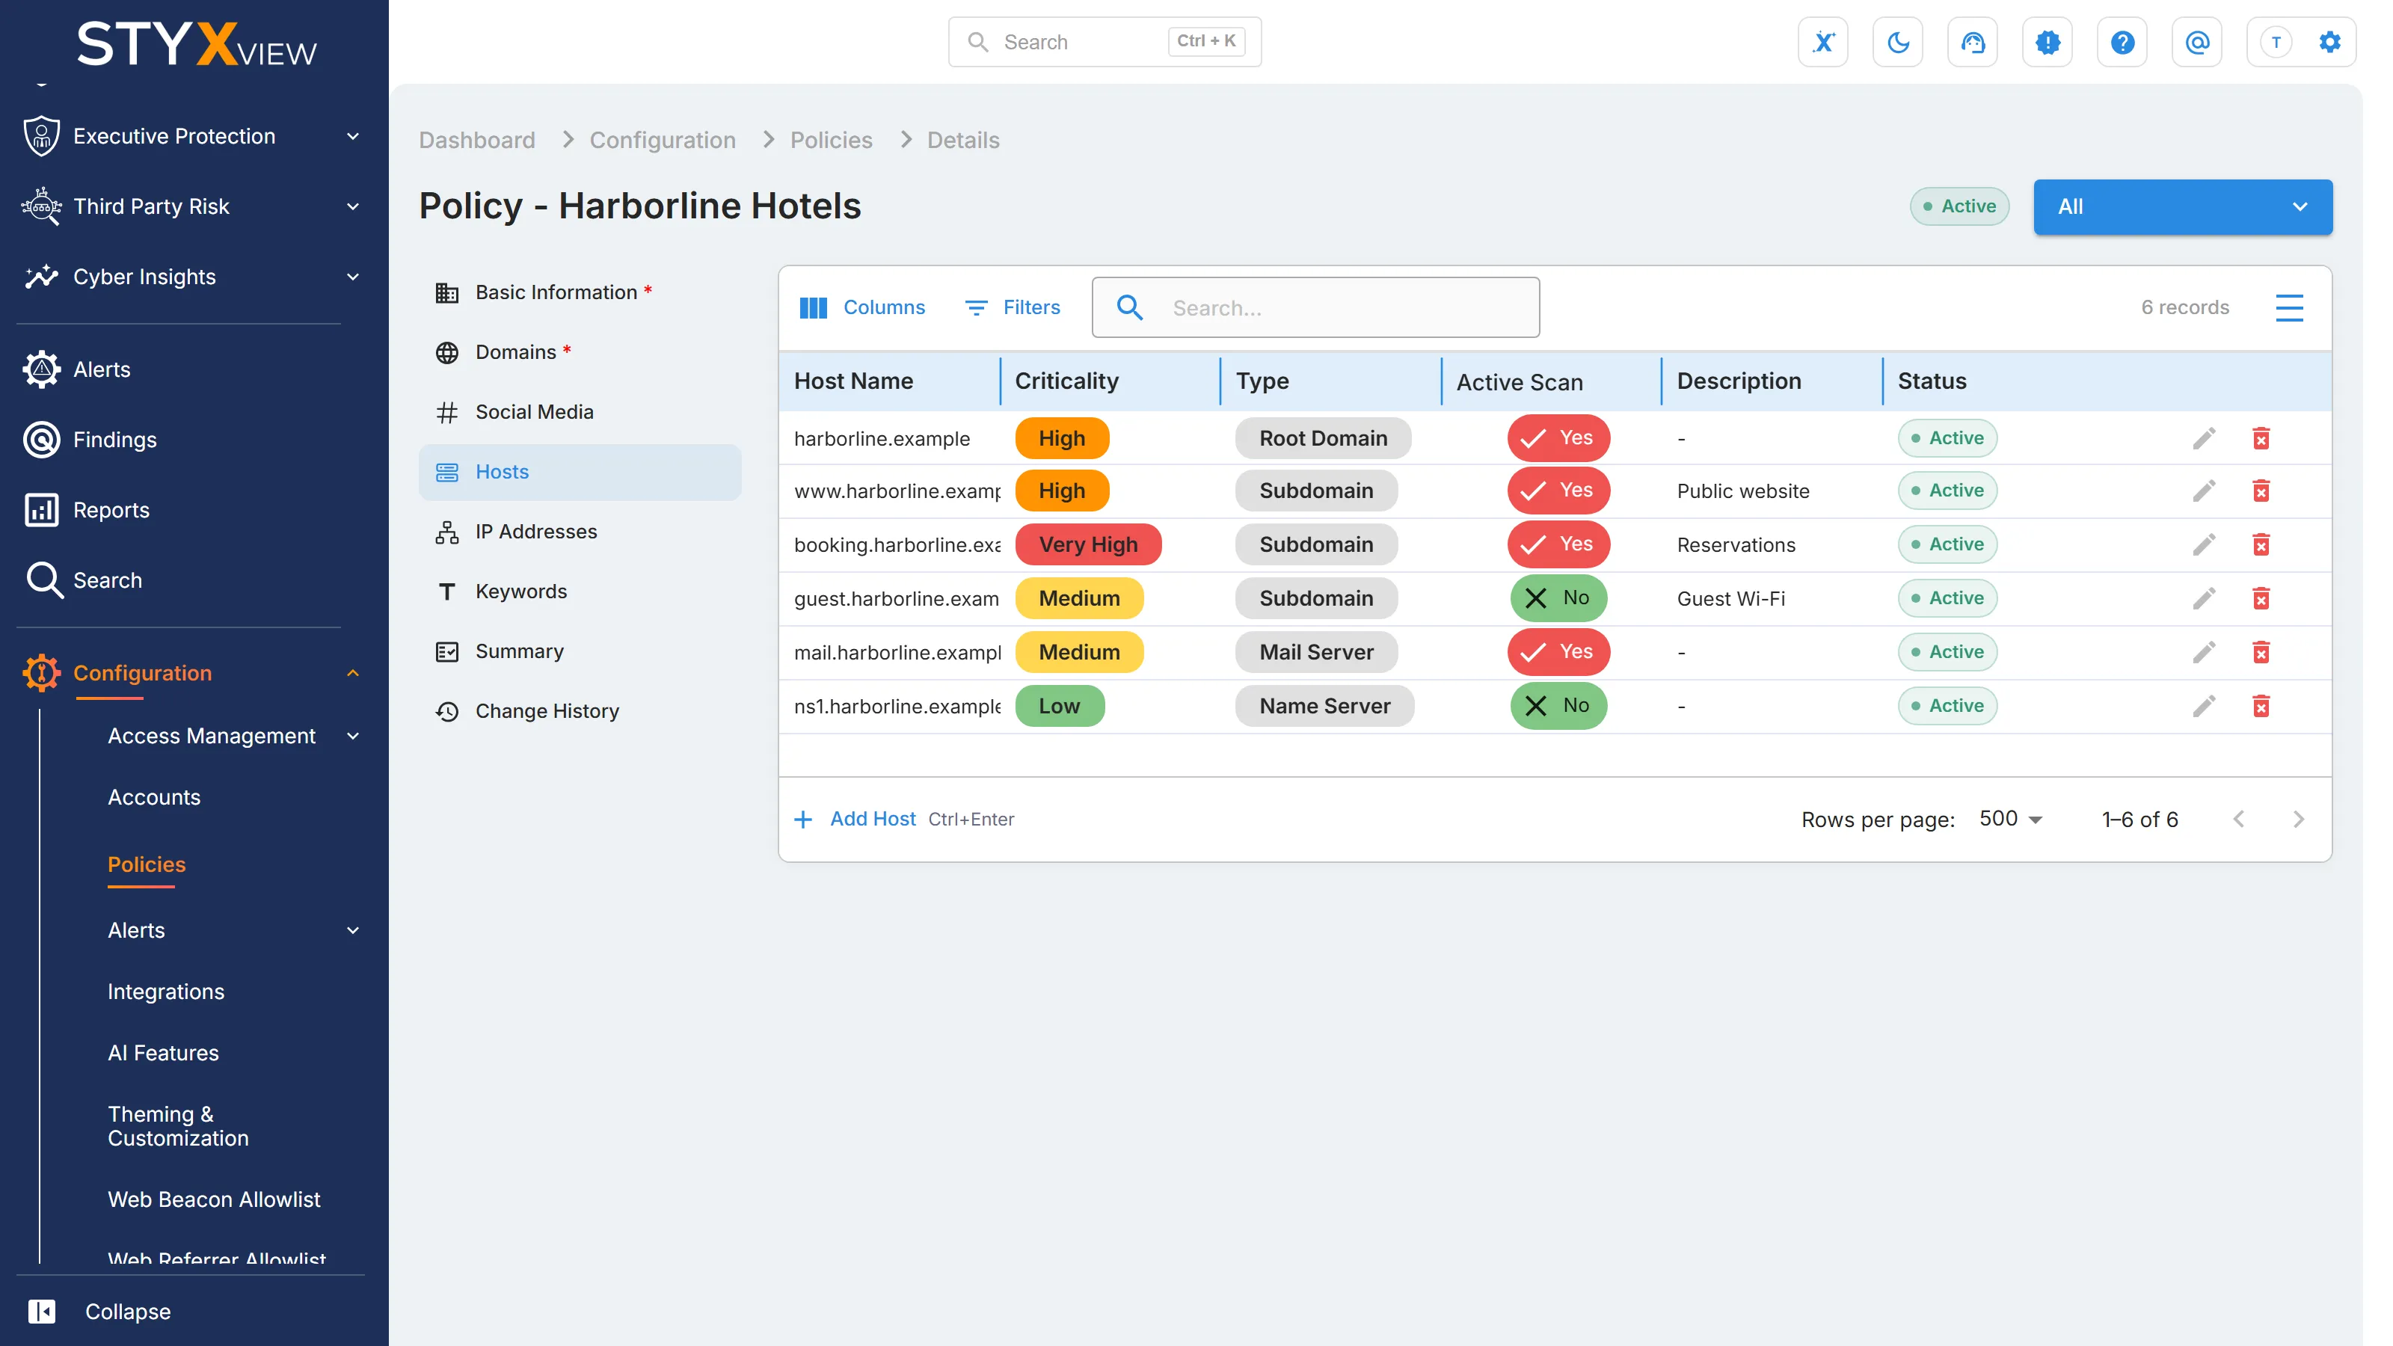Image resolution: width=2393 pixels, height=1346 pixels.
Task: Open the settings gear in top bar
Action: [2329, 42]
